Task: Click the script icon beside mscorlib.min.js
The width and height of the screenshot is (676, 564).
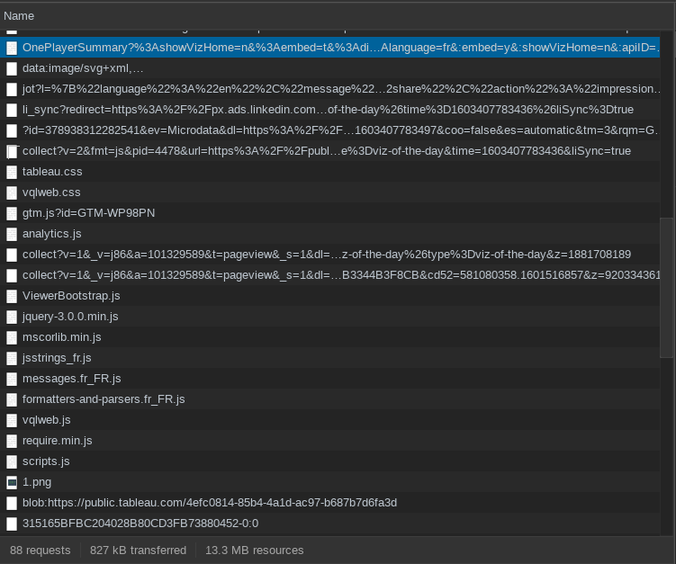Action: [x=12, y=337]
